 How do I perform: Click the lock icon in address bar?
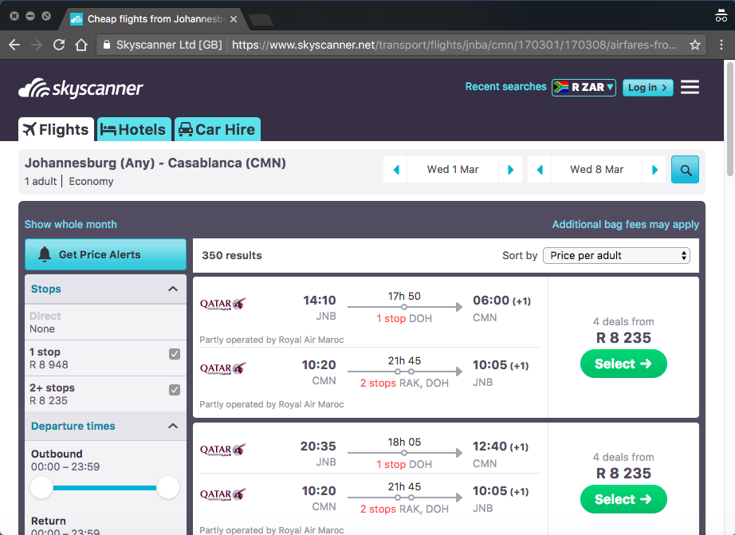pos(107,45)
